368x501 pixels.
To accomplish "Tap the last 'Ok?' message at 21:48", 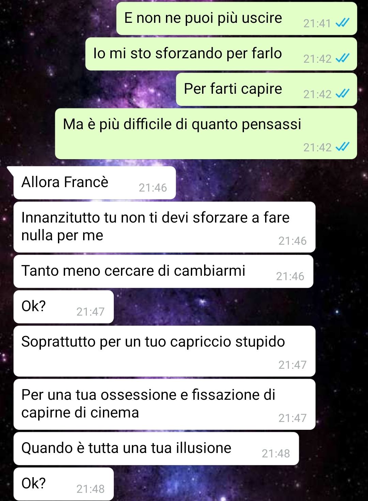I will (x=63, y=484).
